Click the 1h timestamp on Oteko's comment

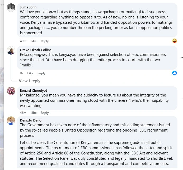click(22, 73)
